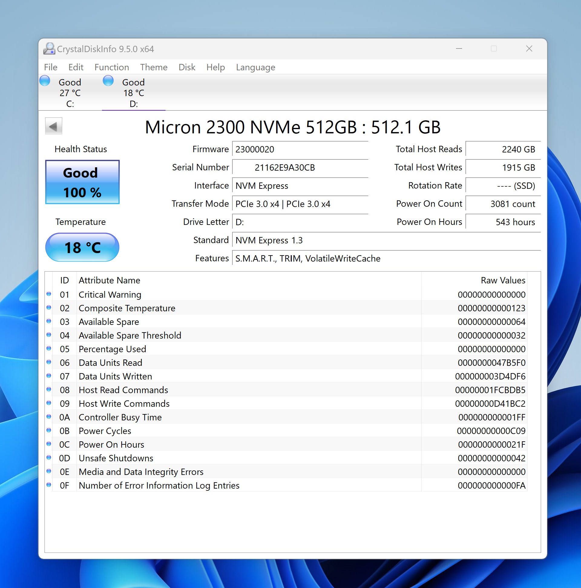Viewport: 581px width, 588px height.
Task: Click status dot for Host Write Commands row
Action: [x=49, y=403]
